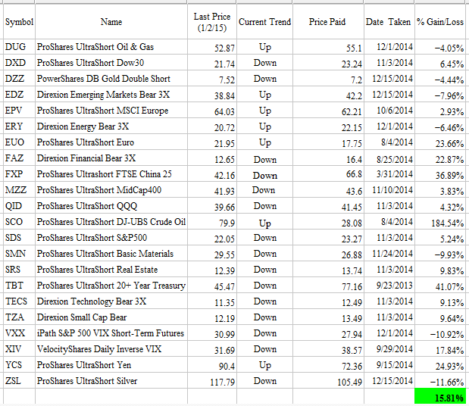469x406 pixels.
Task: Click the 11/24/2014 date cell
Action: (389, 254)
